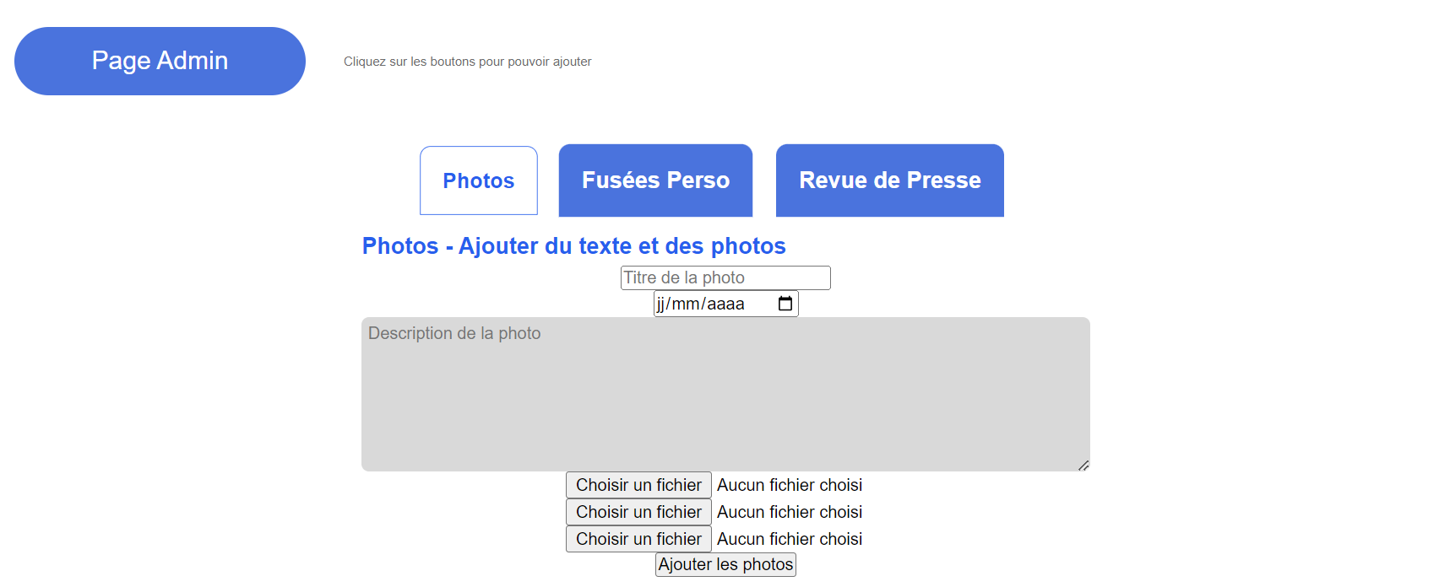Submit with Ajouter les photos button
The height and width of the screenshot is (587, 1450).
pyautogui.click(x=725, y=564)
